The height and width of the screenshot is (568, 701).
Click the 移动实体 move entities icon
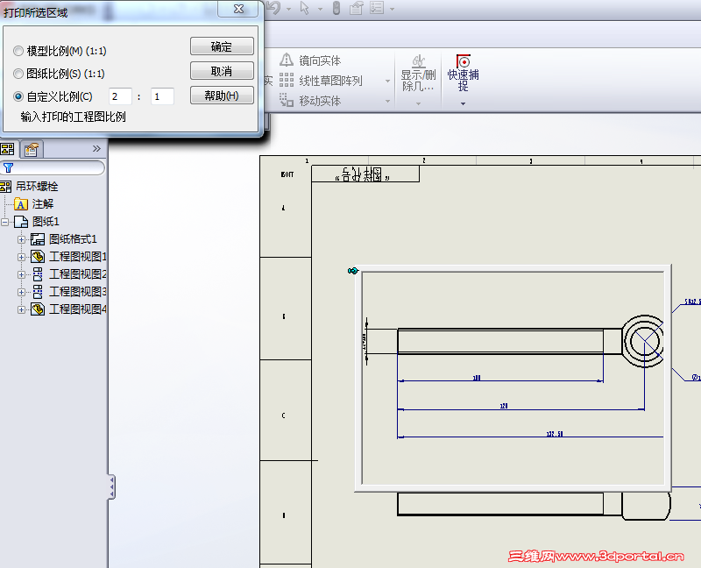(287, 100)
